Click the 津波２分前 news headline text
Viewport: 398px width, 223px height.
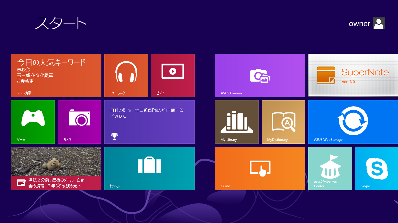coord(56,183)
